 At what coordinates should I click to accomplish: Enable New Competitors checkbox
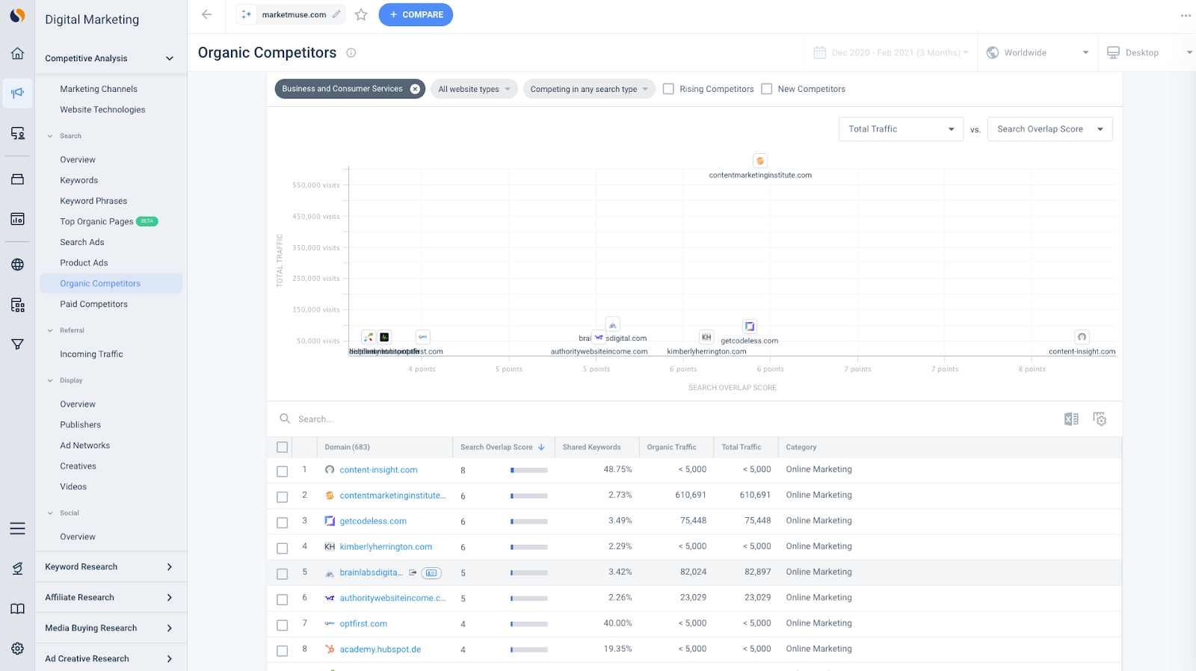pos(766,89)
